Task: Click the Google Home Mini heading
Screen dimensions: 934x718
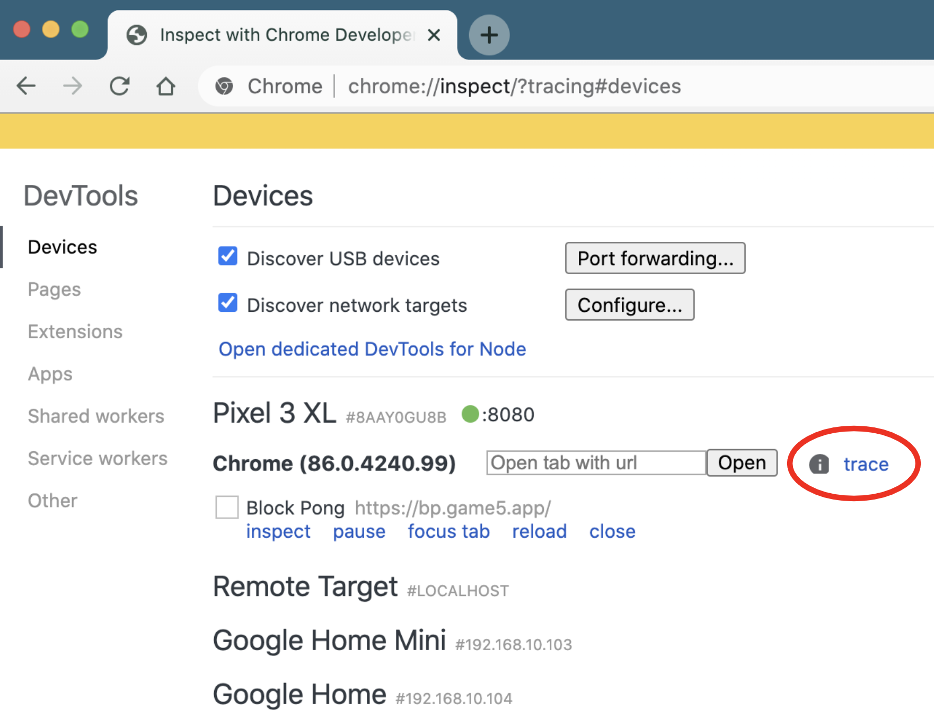Action: click(329, 640)
